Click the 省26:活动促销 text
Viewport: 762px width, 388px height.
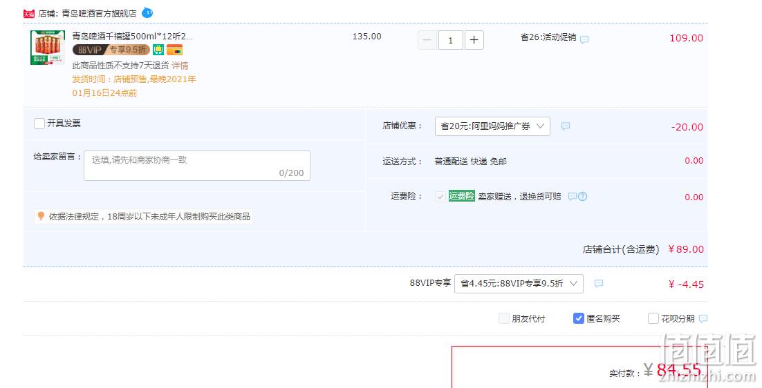(x=548, y=37)
